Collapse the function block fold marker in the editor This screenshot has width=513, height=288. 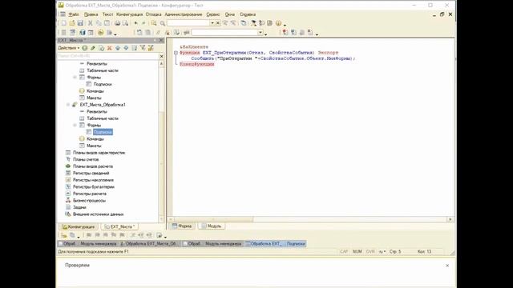(x=176, y=53)
